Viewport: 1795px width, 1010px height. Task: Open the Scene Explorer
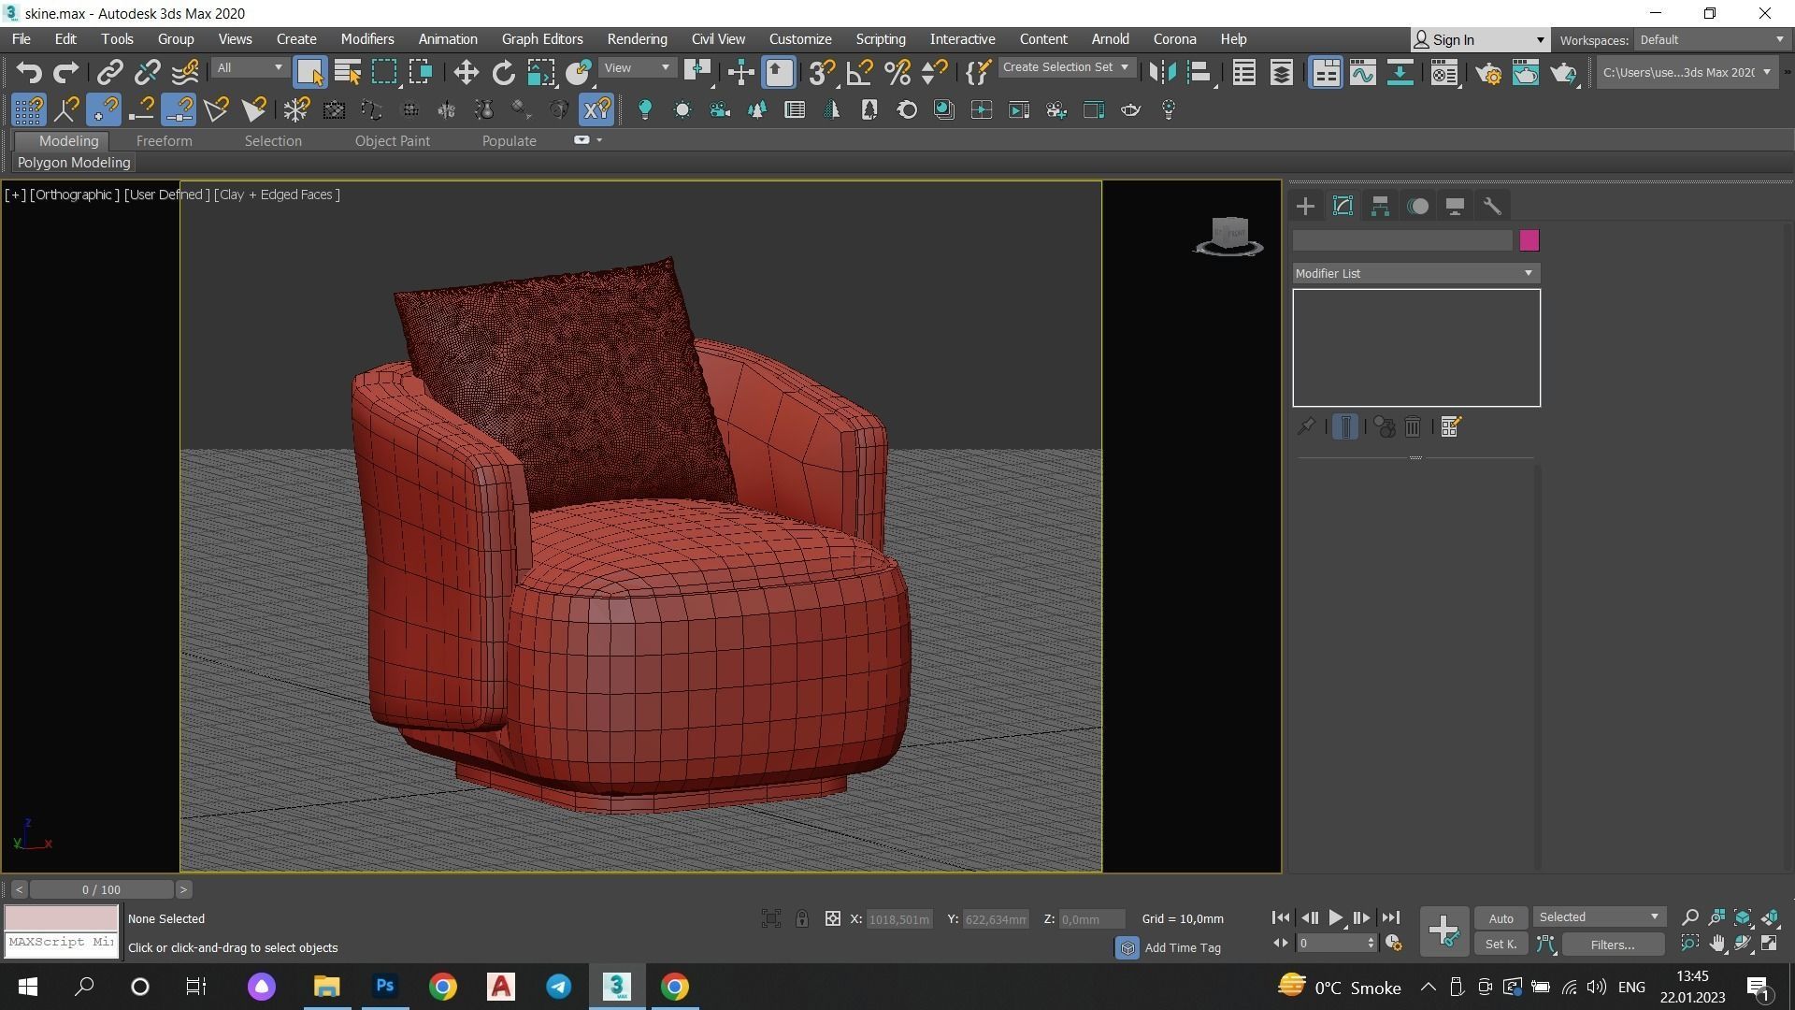[x=1243, y=72]
